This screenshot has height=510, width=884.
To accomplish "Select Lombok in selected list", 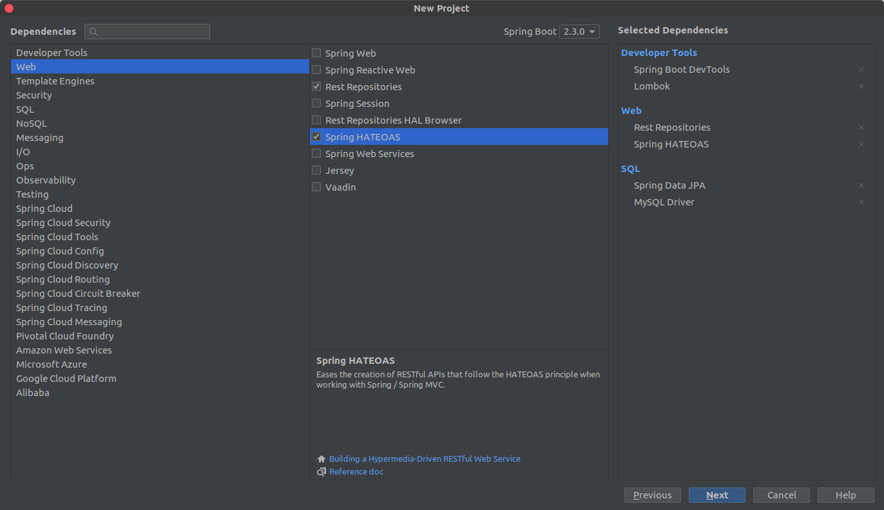I will coord(652,86).
